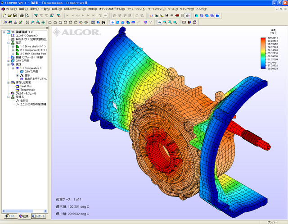Click the enclose fit view icon

[27, 22]
